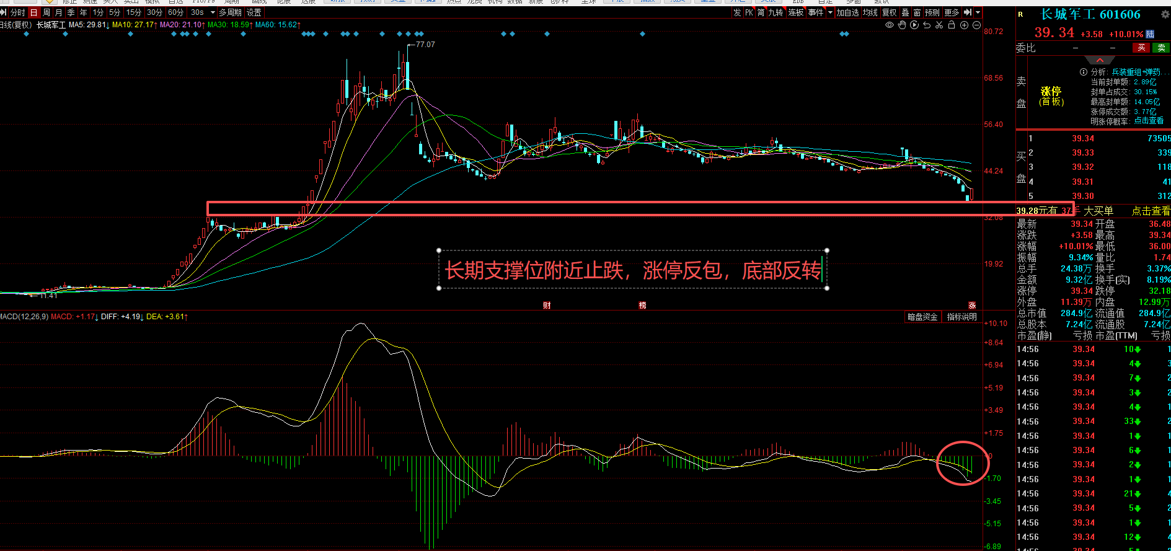Open the 更多 more menu
Image resolution: width=1171 pixels, height=551 pixels.
click(952, 12)
